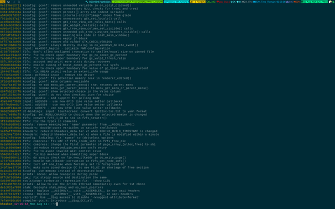Click the bhaskar prompt user name

point(6,204)
